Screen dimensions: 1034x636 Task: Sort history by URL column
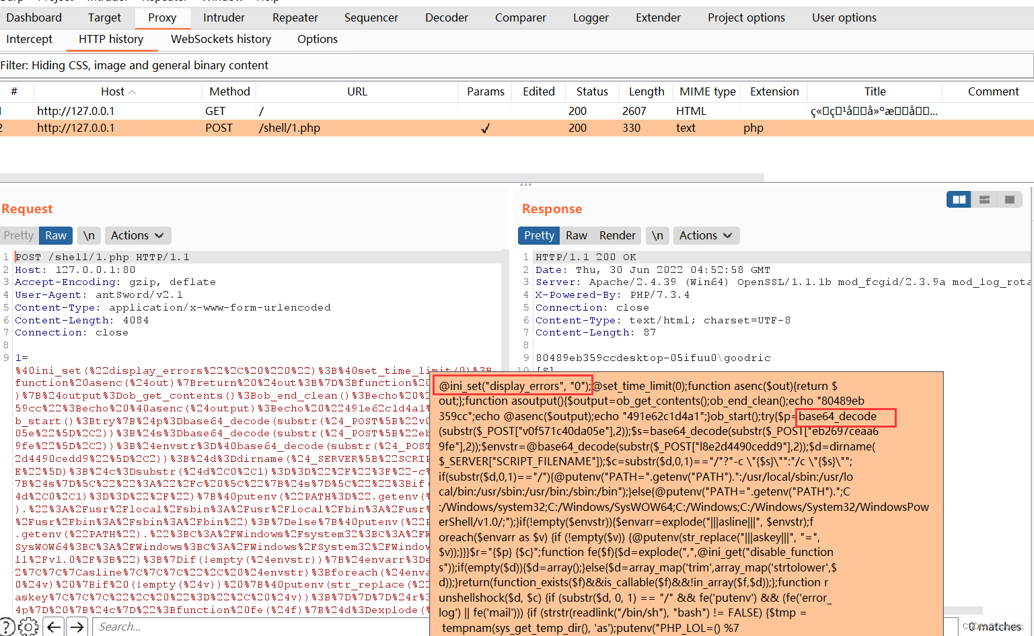click(357, 91)
